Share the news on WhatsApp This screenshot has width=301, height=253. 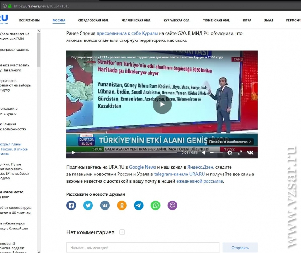pos(156,205)
